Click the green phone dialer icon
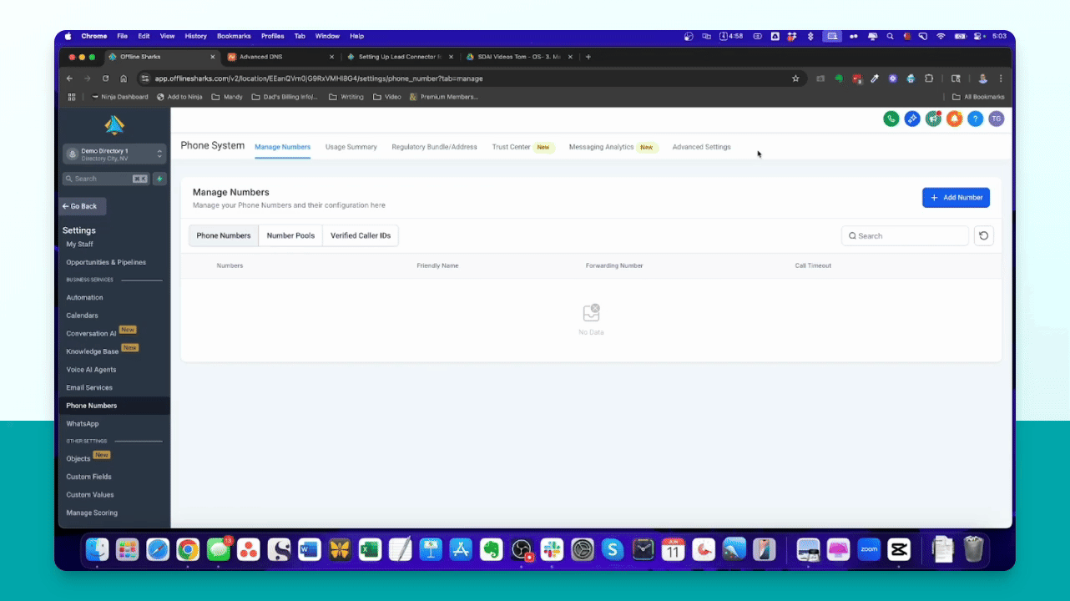1070x601 pixels. (891, 119)
